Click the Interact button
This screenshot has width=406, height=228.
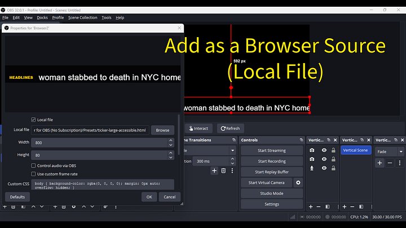pos(198,128)
